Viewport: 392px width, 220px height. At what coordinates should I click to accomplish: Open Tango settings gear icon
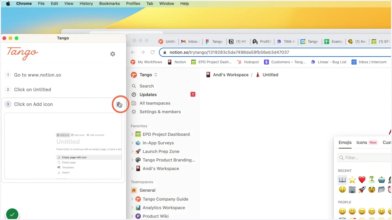click(113, 54)
